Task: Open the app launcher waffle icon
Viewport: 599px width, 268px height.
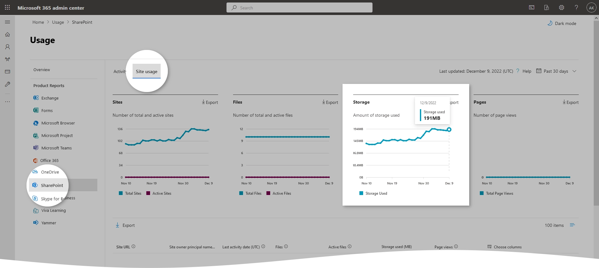Action: pos(7,7)
